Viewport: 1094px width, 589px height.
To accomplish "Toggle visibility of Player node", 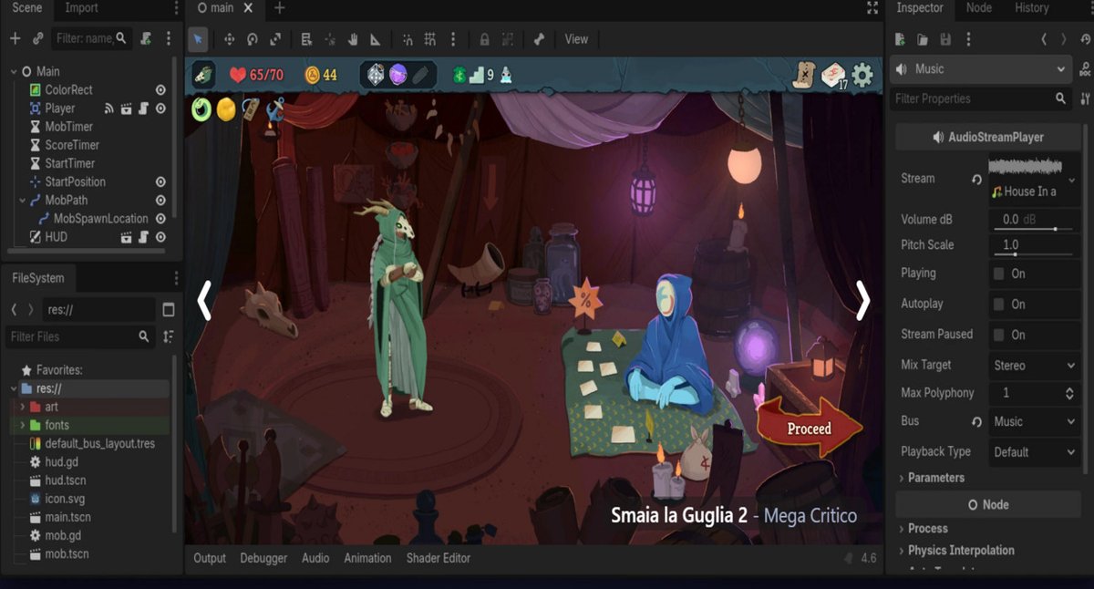I will (x=160, y=108).
